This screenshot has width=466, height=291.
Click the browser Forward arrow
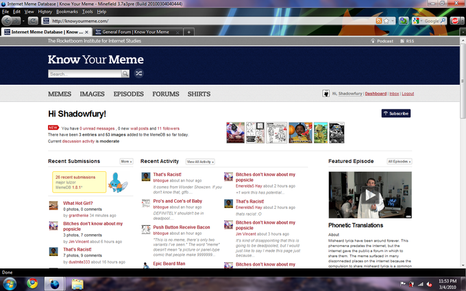pyautogui.click(x=16, y=21)
